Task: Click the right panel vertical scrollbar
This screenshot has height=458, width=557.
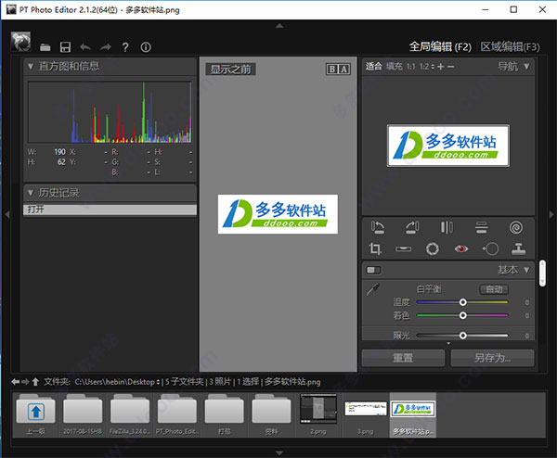Action: coord(542,274)
